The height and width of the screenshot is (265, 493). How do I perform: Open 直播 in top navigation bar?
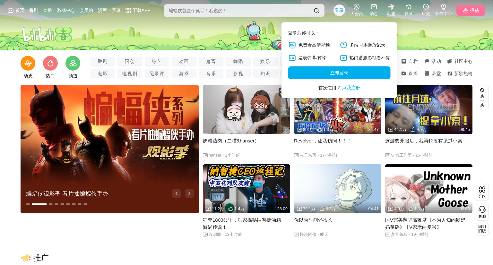tap(48, 10)
